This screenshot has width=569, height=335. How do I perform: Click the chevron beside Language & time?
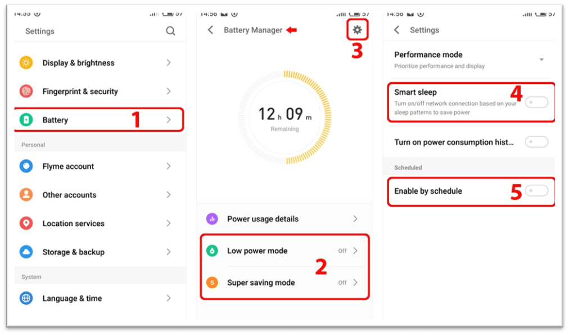pos(169,298)
